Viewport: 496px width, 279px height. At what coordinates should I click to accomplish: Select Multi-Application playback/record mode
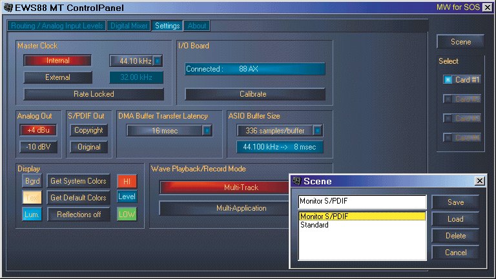tap(225, 208)
